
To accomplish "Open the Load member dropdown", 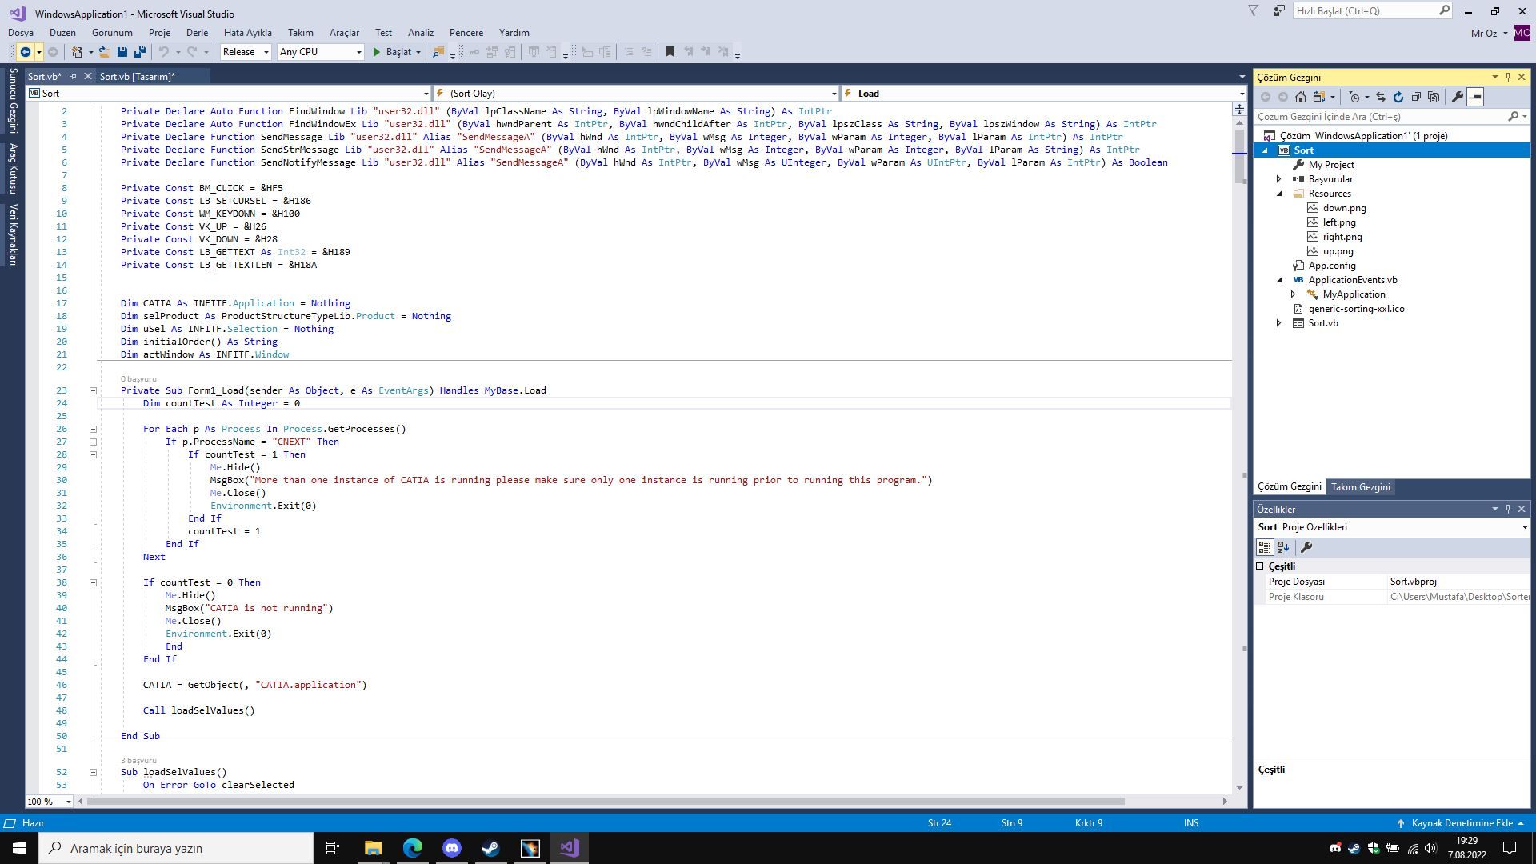I will [x=1044, y=94].
